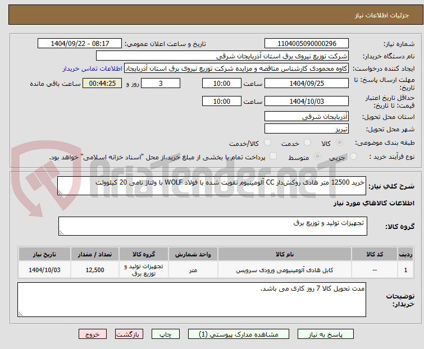
Task: Click the 'واحد شمارش' column header
Action: pos(193,254)
